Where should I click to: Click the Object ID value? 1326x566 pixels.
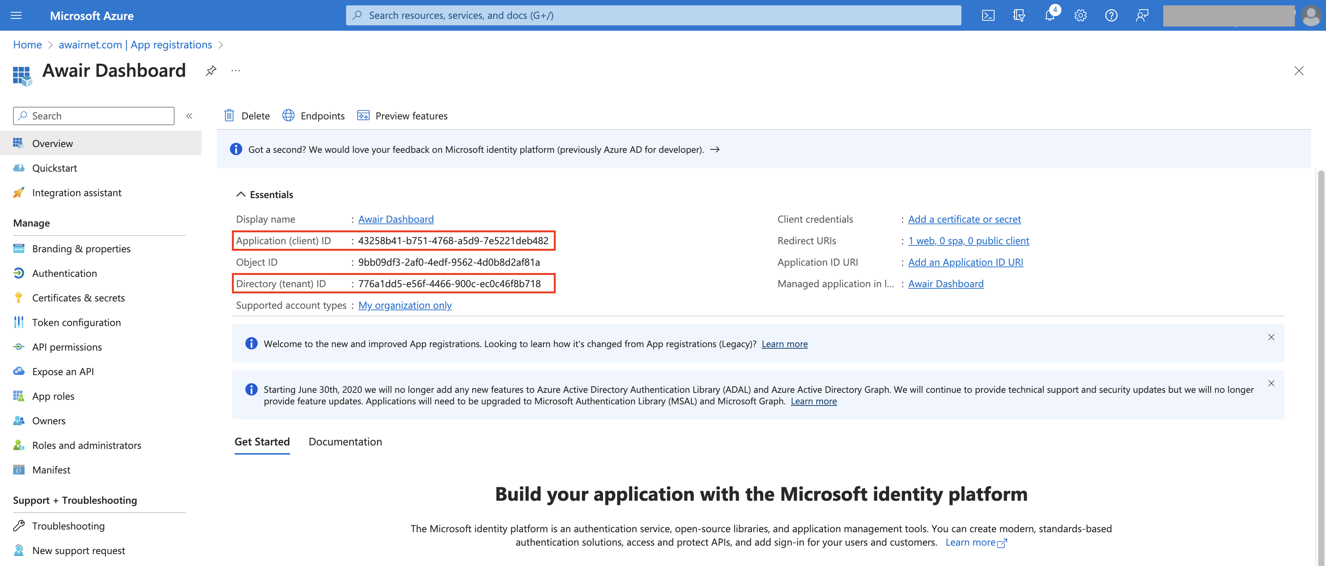point(449,262)
